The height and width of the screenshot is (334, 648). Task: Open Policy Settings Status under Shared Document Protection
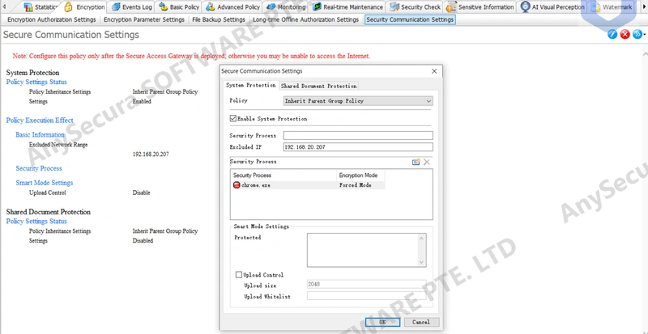pos(36,221)
